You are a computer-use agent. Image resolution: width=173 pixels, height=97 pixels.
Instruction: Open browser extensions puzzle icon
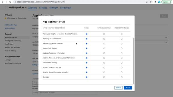pos(155,2)
